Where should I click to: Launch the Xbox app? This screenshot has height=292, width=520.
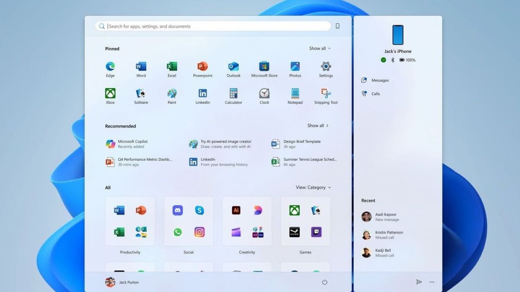(110, 94)
